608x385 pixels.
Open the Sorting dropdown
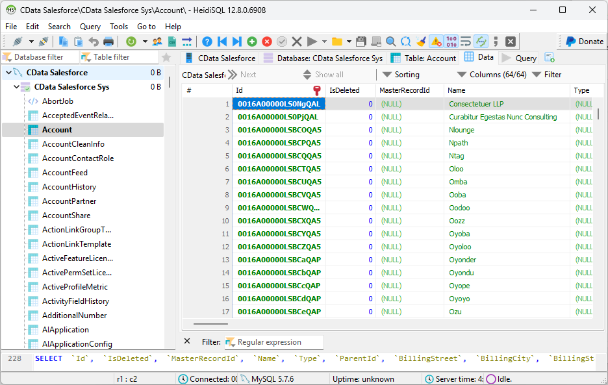(401, 75)
